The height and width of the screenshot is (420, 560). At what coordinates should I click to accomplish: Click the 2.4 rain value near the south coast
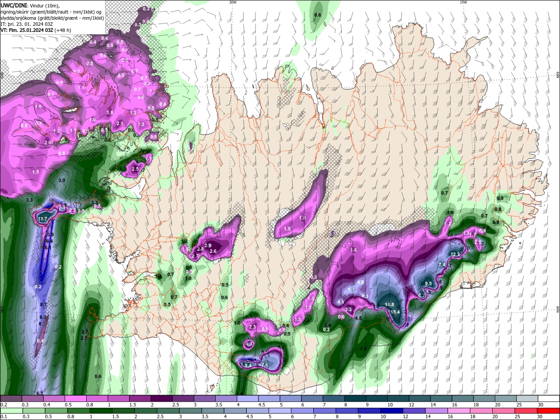click(328, 325)
